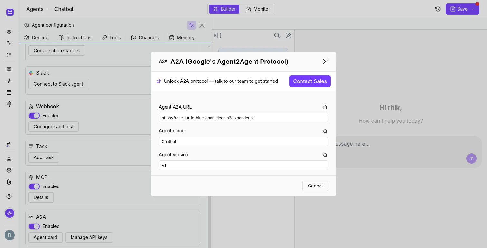
Task: Close the A2A dialog with X
Action: 326,62
